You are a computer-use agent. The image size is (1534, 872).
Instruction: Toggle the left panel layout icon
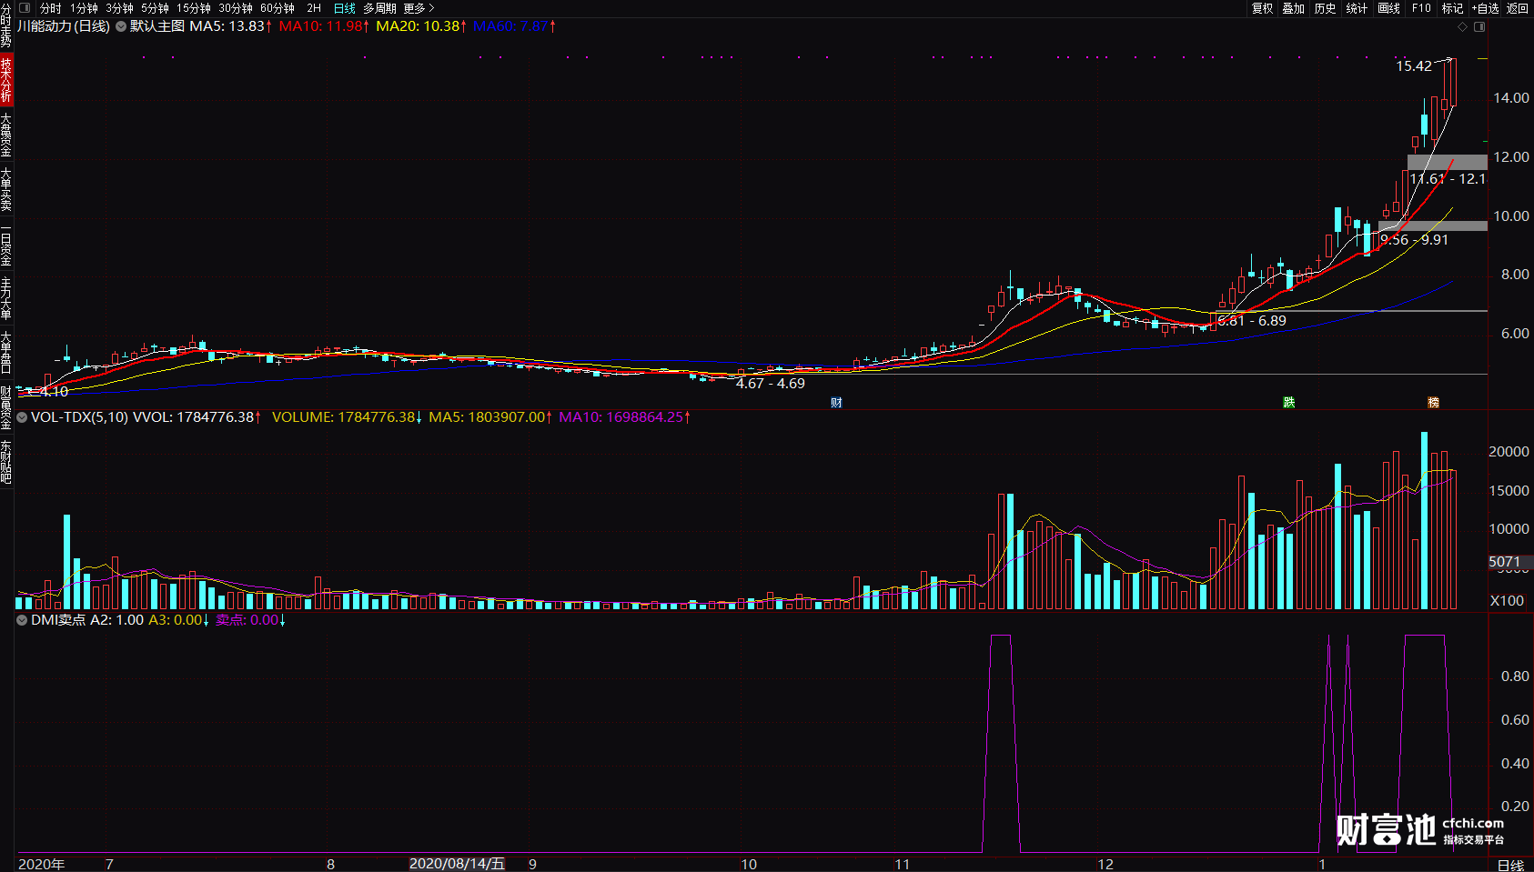pyautogui.click(x=25, y=8)
